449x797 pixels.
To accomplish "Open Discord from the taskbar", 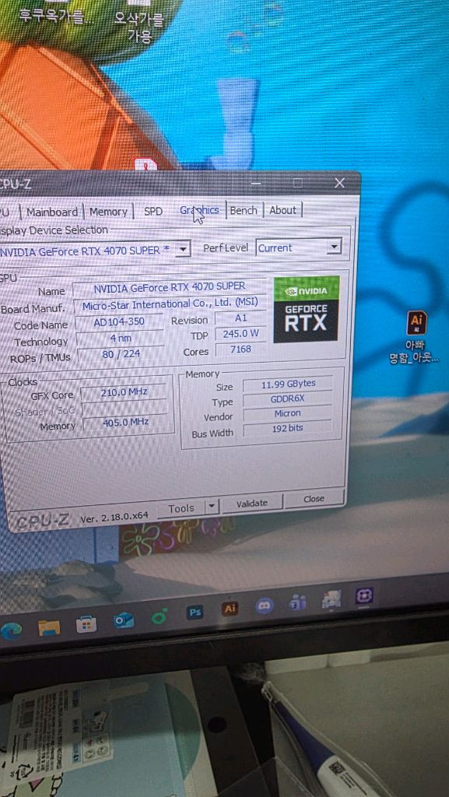I will [264, 606].
